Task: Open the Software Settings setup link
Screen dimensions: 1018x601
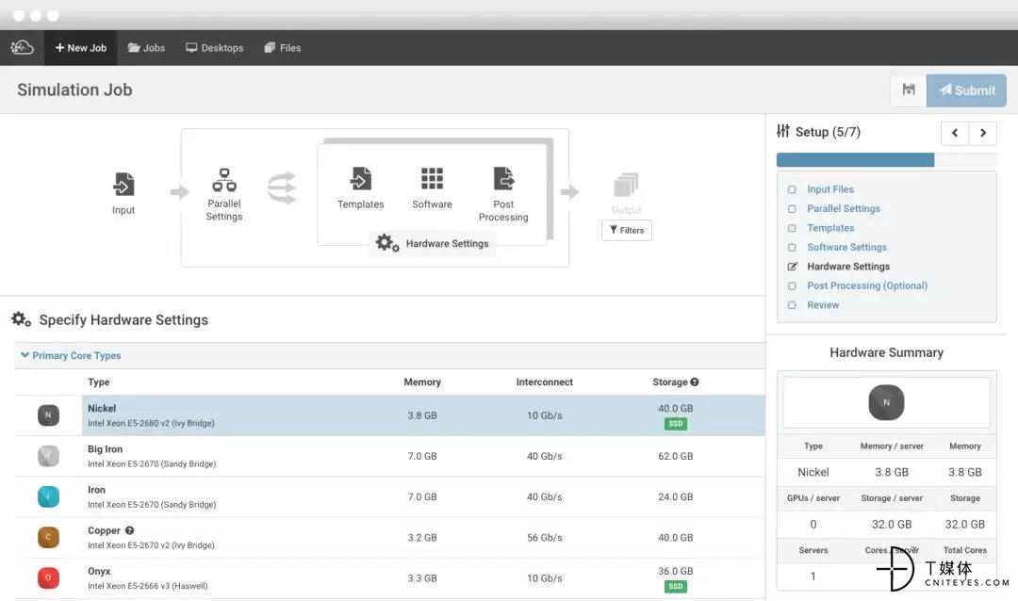Action: click(846, 248)
